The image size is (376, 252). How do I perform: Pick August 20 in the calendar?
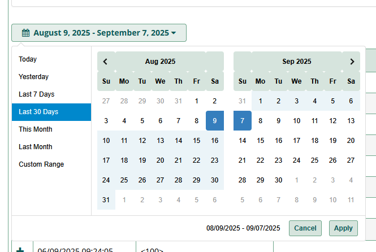pyautogui.click(x=161, y=160)
